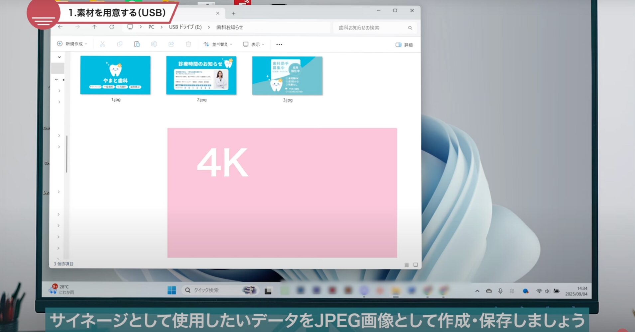
Task: Open the 並べ替え sort dropdown
Action: point(218,44)
